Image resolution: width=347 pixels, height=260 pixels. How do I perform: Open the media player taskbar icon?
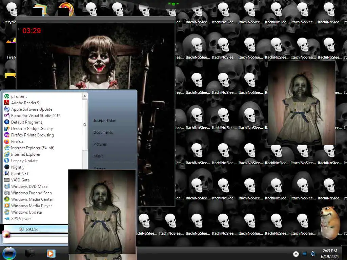(x=51, y=253)
